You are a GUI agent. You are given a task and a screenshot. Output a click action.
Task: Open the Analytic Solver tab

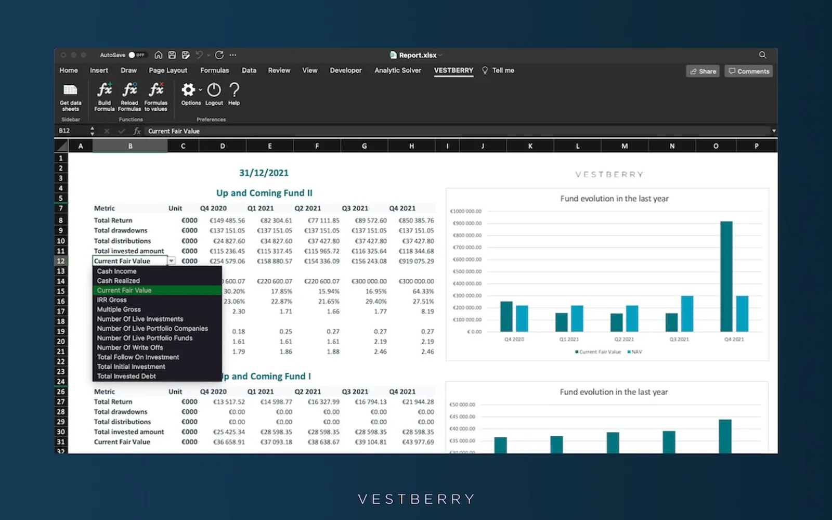coord(398,70)
